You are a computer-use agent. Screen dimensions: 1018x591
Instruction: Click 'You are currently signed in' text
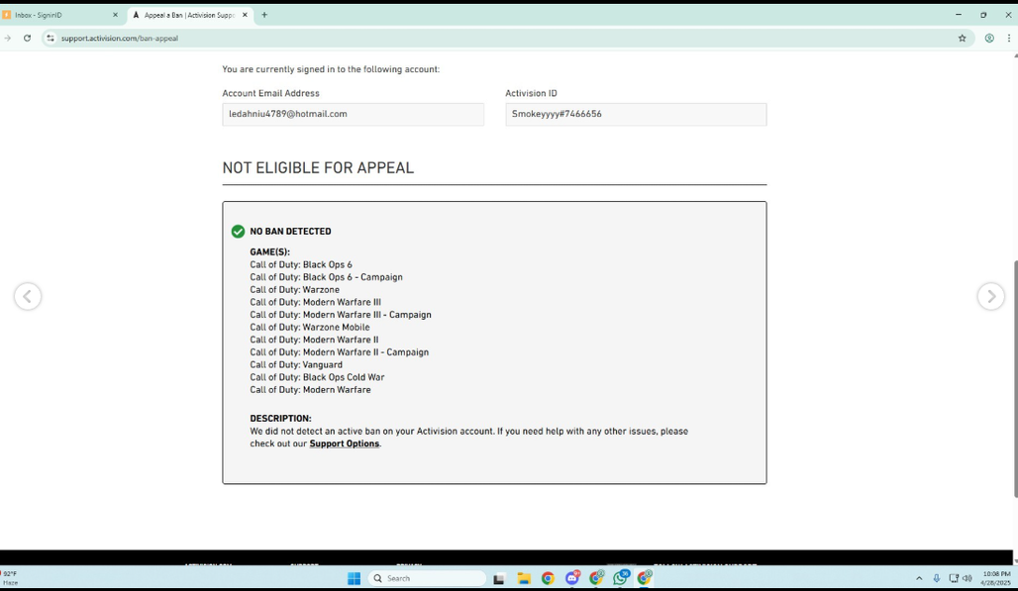coord(331,69)
